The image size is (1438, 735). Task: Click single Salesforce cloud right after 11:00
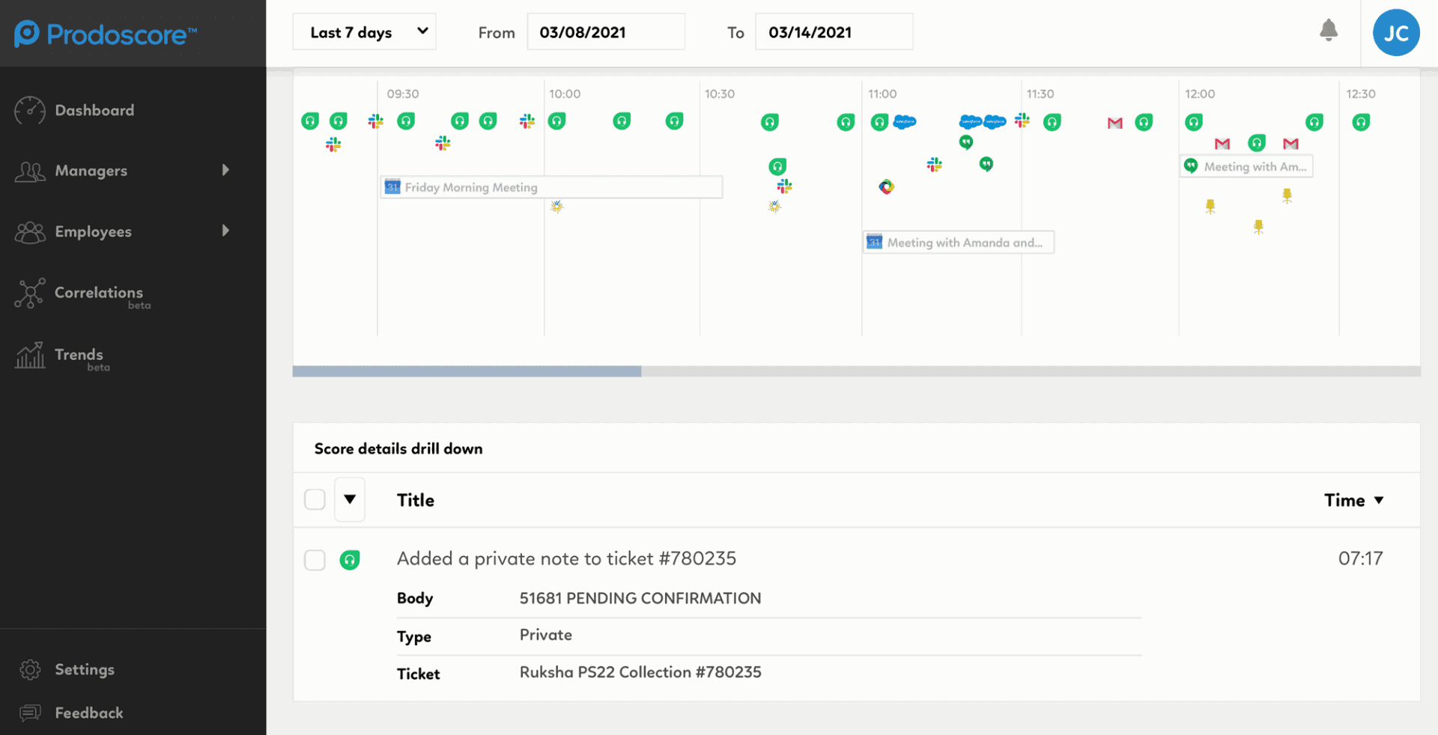[x=905, y=121]
